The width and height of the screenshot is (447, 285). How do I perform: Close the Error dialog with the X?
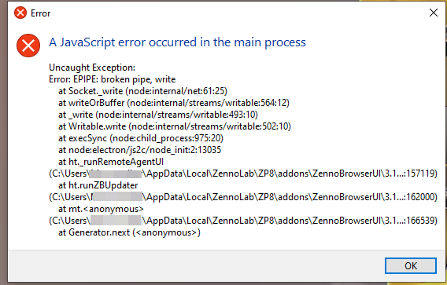pos(434,13)
